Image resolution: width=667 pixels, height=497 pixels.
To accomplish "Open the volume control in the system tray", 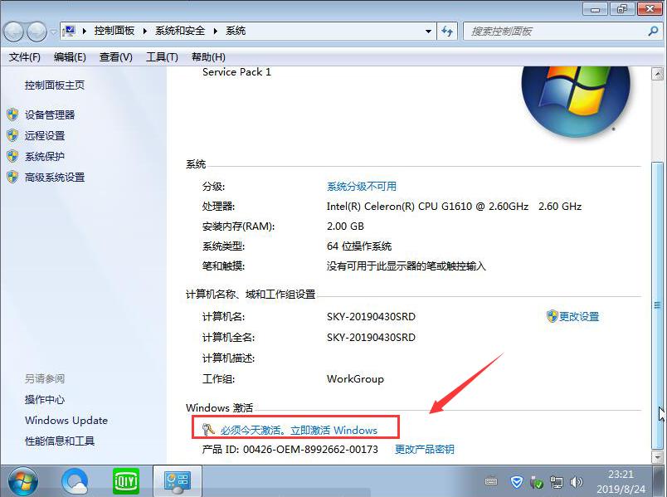I will point(577,481).
